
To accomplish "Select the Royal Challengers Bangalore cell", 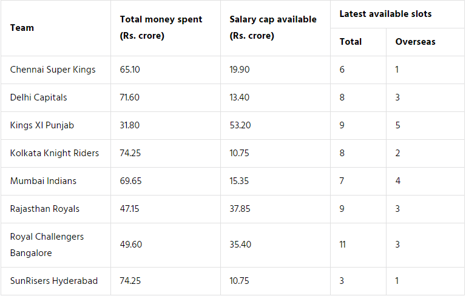I will (47, 245).
